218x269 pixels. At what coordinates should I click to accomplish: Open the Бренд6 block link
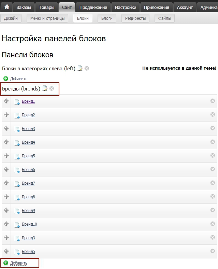coord(28,170)
